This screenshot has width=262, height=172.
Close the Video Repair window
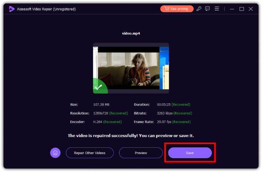[250, 9]
